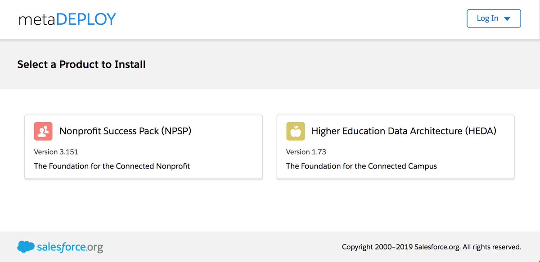The image size is (540, 262).
Task: Click the salesforce.org footer wordmark
Action: pos(70,247)
